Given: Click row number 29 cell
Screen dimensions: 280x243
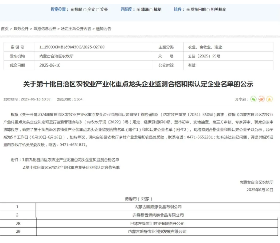Looking at the screenshot, I should [x=18, y=232].
